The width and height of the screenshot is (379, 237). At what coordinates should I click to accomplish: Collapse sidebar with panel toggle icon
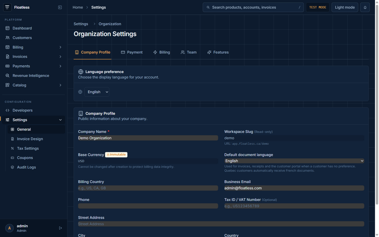click(60, 7)
